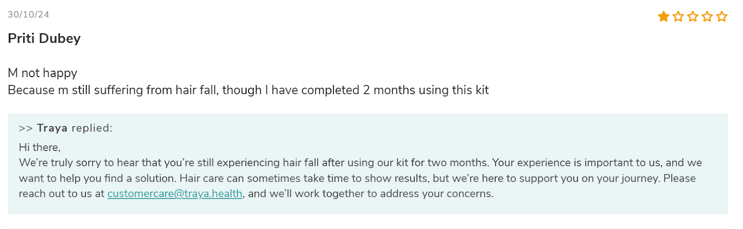Click the 'Hi there,' greeting line
743x229 pixels.
[x=39, y=147]
